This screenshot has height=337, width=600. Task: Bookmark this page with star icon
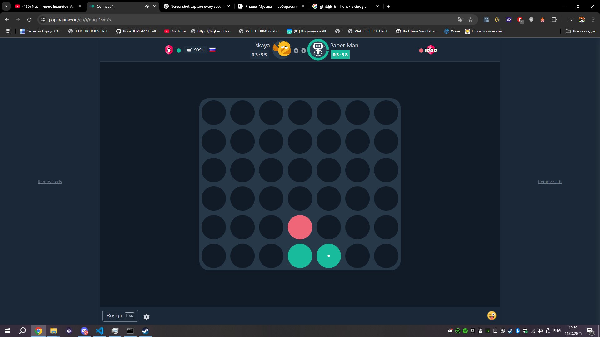tap(471, 20)
